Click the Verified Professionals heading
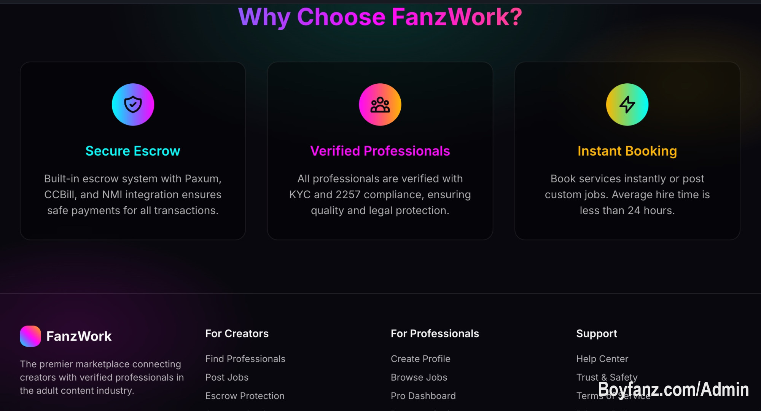Screen dimensions: 761x411 (x=380, y=151)
